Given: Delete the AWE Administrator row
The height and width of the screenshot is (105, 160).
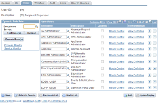Looking at the screenshot, I should 155,37.
